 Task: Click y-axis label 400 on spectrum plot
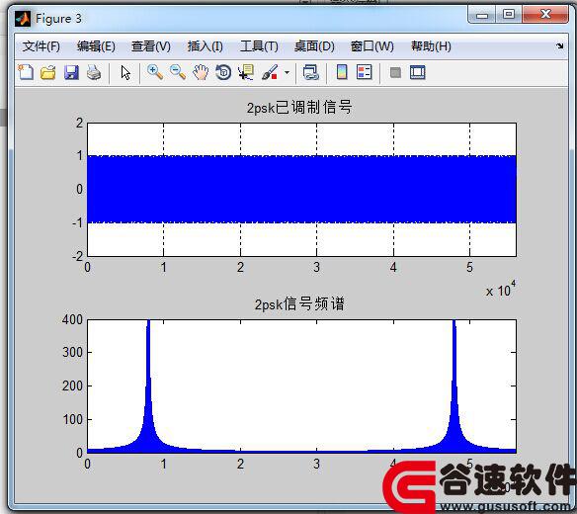click(x=72, y=319)
